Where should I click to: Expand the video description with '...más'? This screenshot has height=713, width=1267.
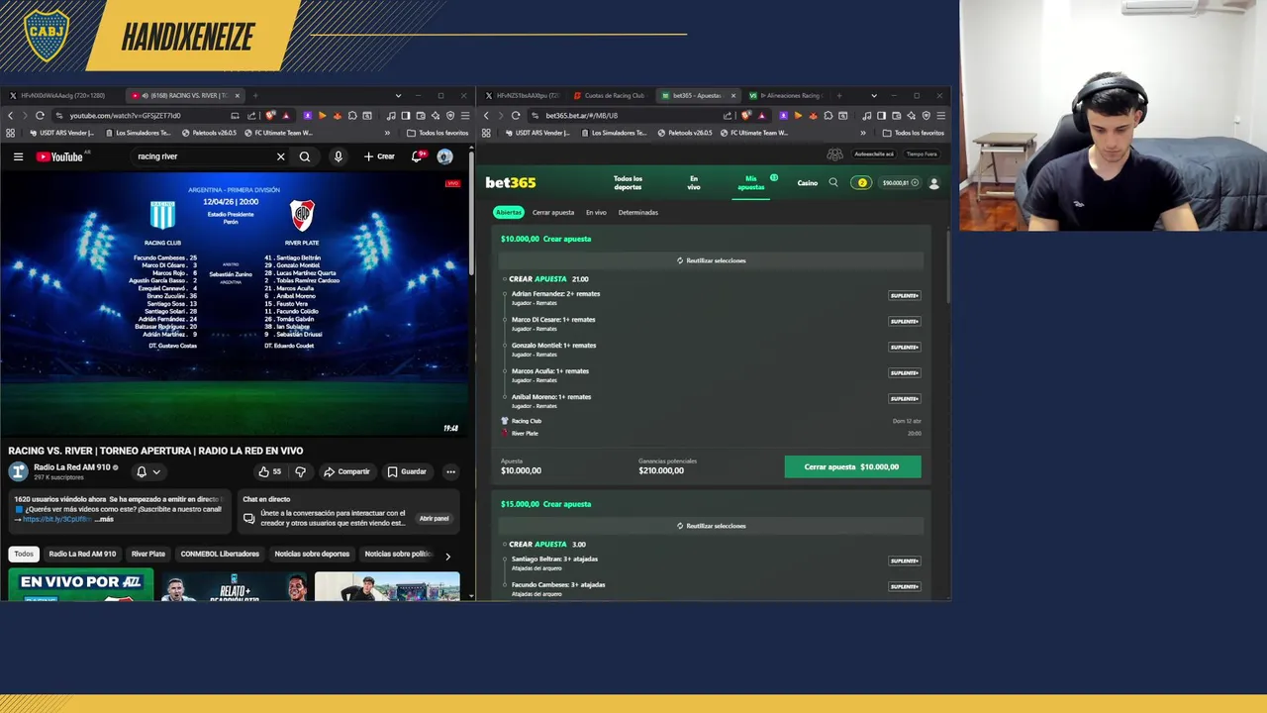pyautogui.click(x=103, y=519)
